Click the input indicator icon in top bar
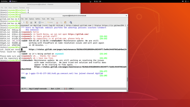Viewport: 190px width, 107px height. tap(90, 1)
